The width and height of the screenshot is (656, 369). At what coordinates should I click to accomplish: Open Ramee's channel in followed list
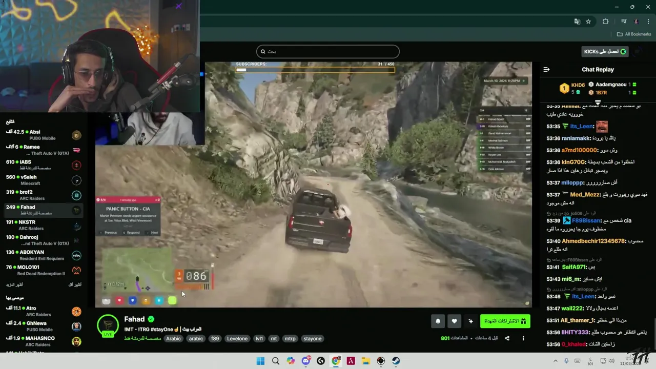[43, 150]
